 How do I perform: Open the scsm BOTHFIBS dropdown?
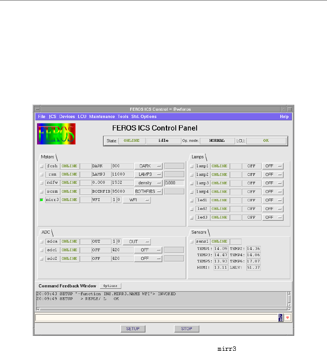point(148,192)
